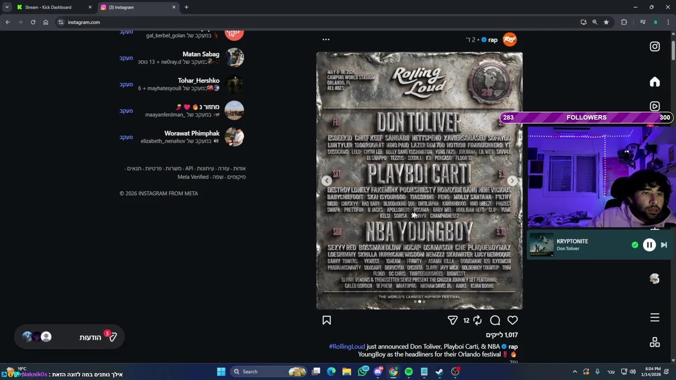This screenshot has height=380, width=676.
Task: Show hidden system tray icons
Action: (x=575, y=372)
